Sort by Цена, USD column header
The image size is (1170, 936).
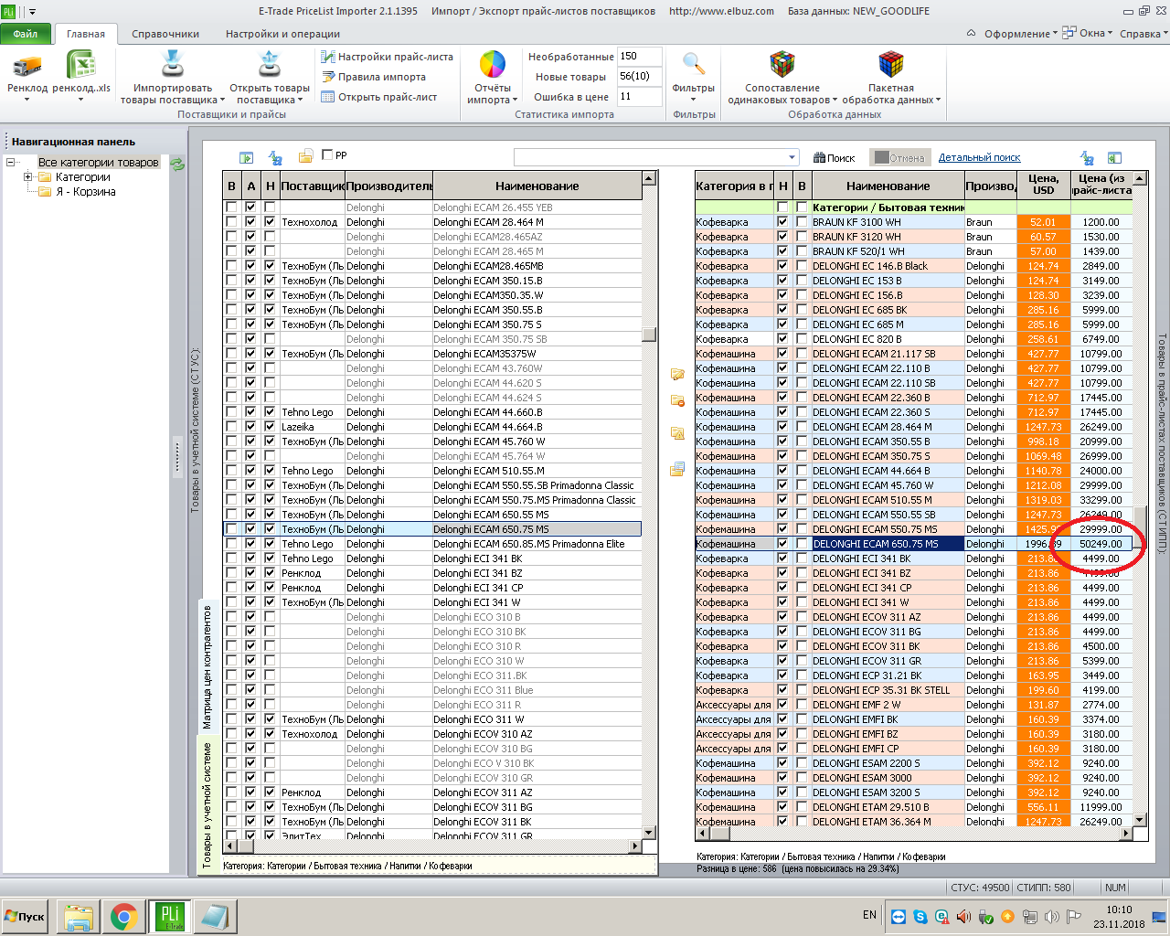coord(1043,184)
